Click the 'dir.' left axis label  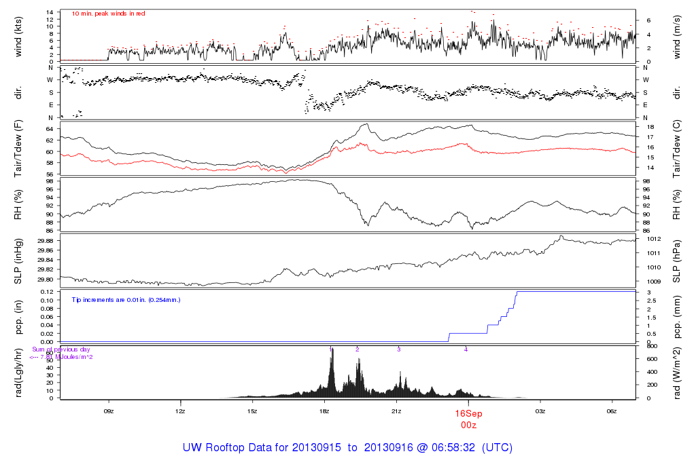click(18, 93)
